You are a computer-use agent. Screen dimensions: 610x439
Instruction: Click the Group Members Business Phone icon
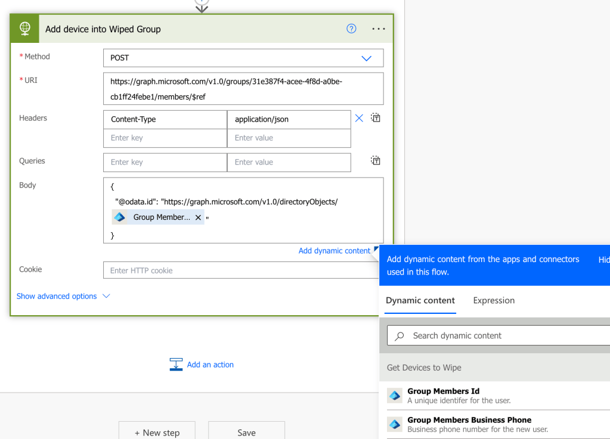(x=395, y=424)
